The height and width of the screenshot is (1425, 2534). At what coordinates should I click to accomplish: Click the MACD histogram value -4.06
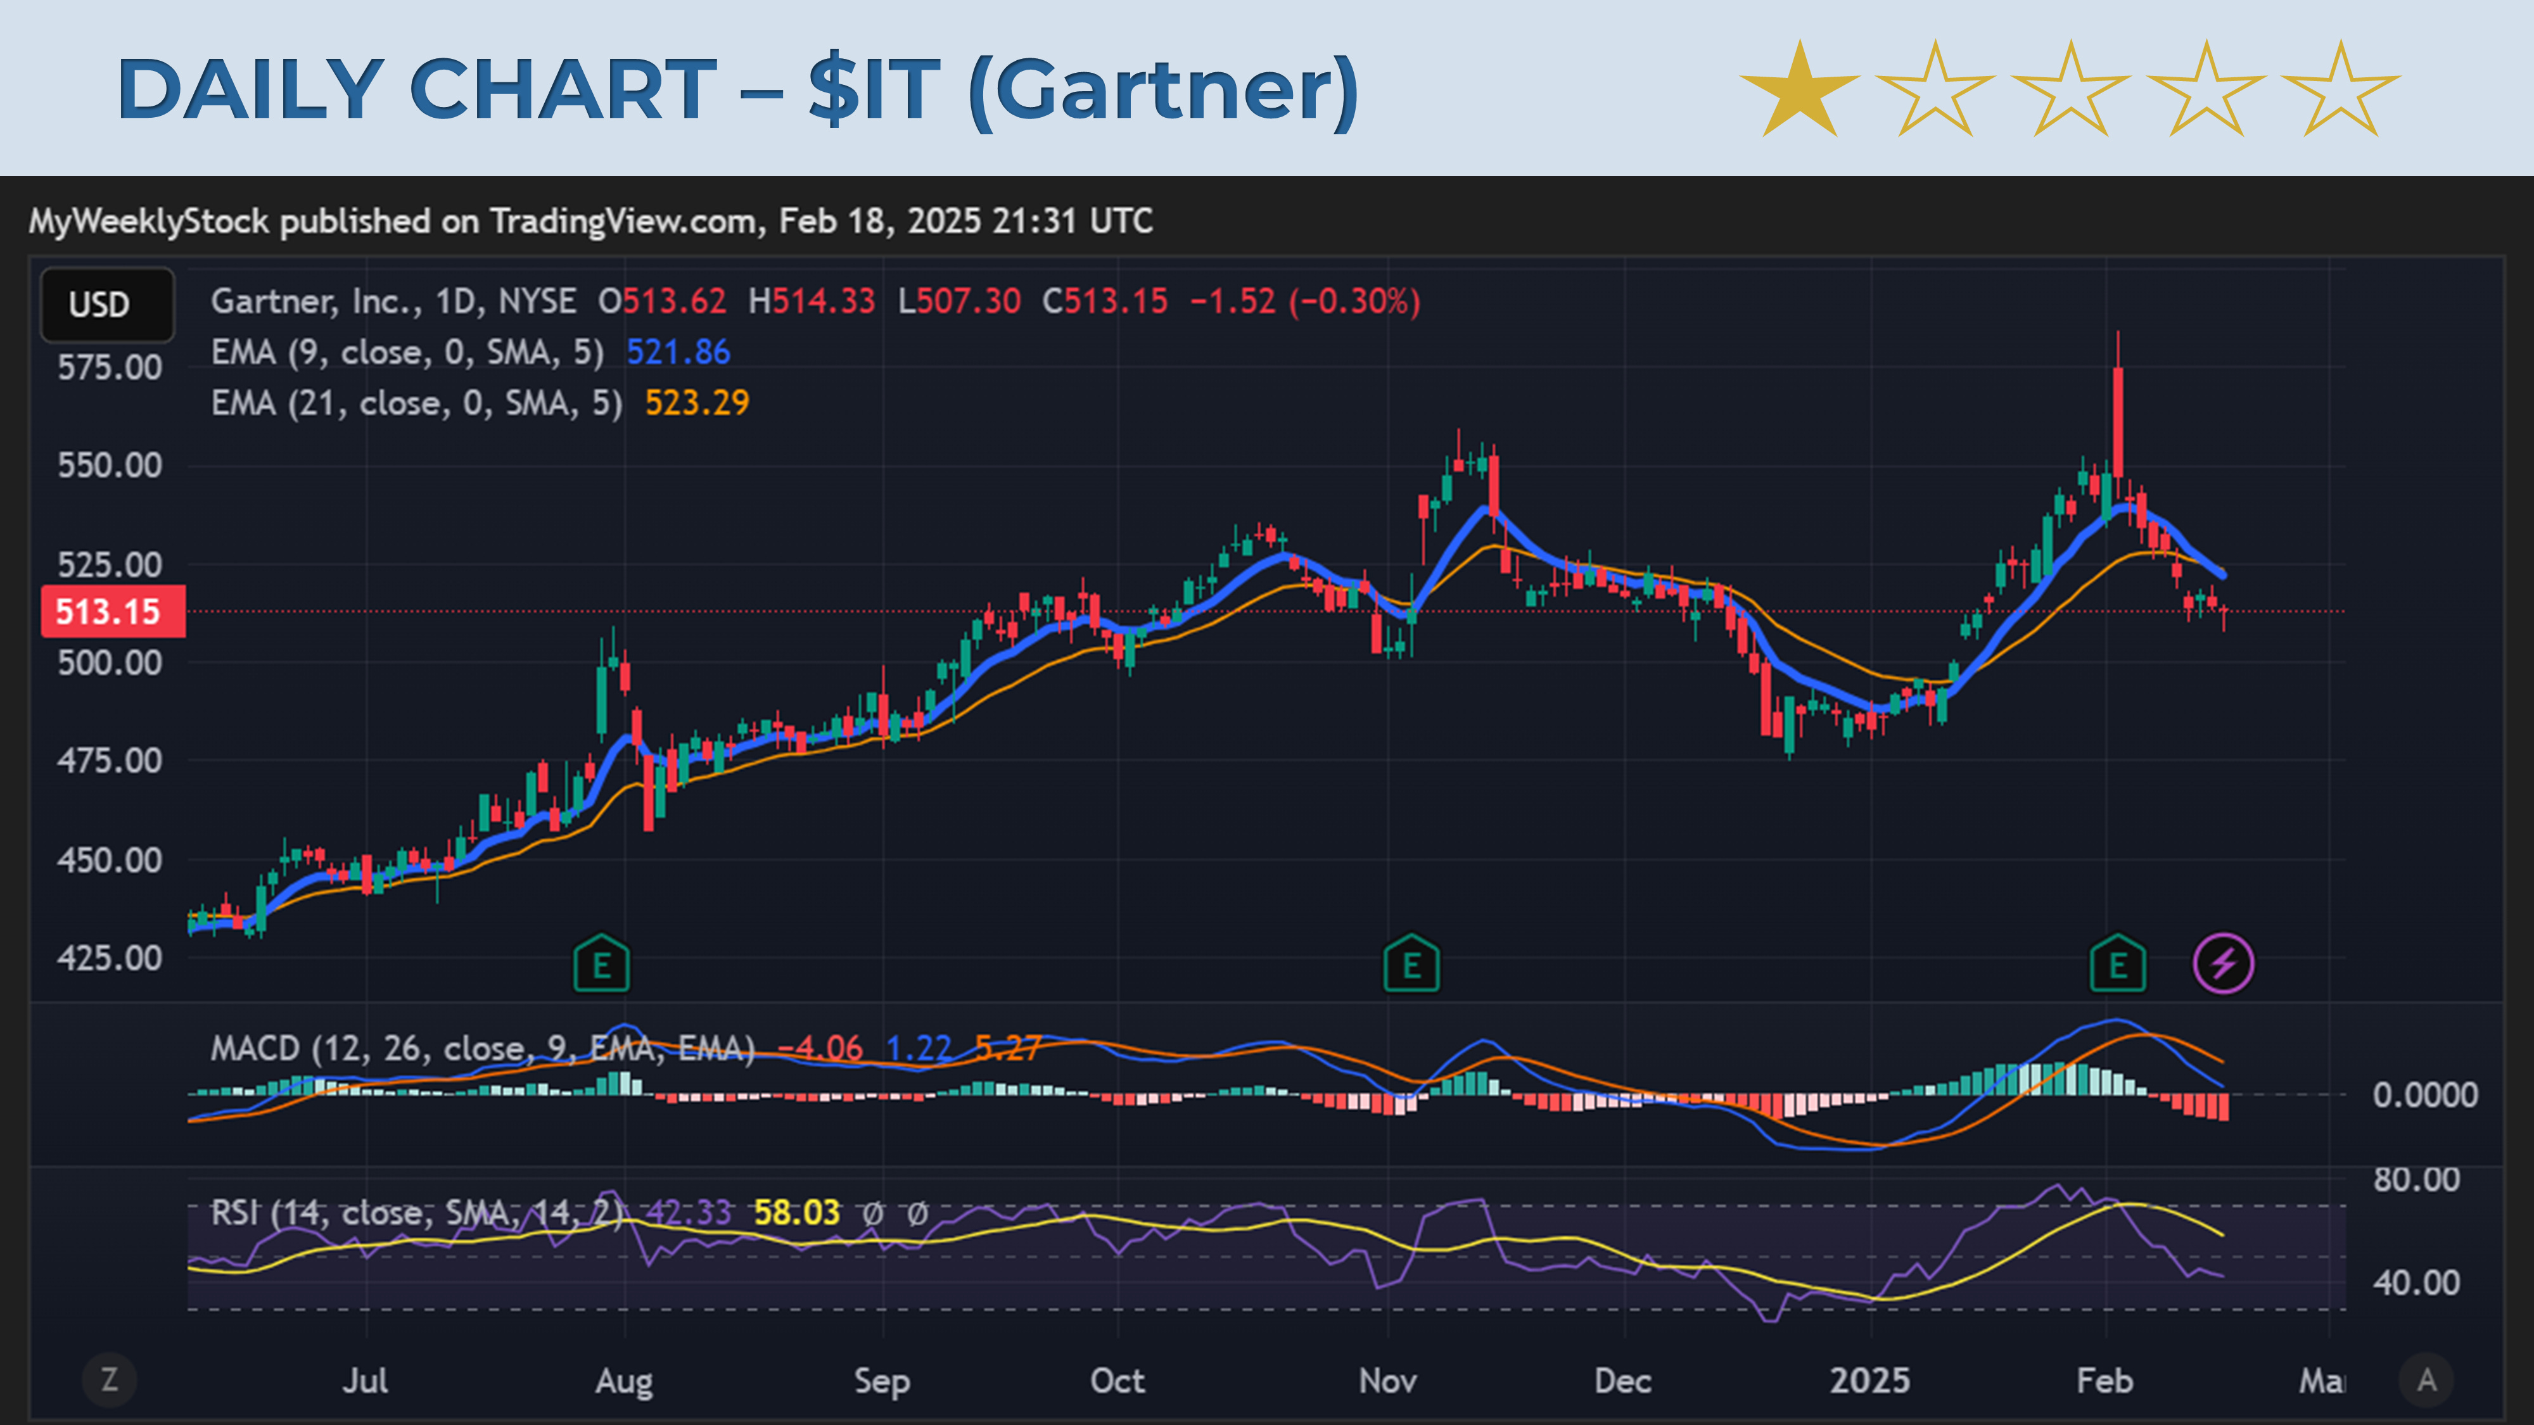click(820, 1048)
